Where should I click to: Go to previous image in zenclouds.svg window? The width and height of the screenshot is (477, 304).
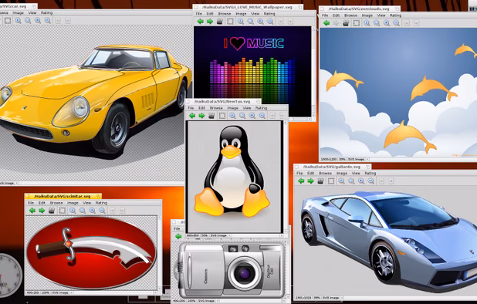(x=326, y=23)
